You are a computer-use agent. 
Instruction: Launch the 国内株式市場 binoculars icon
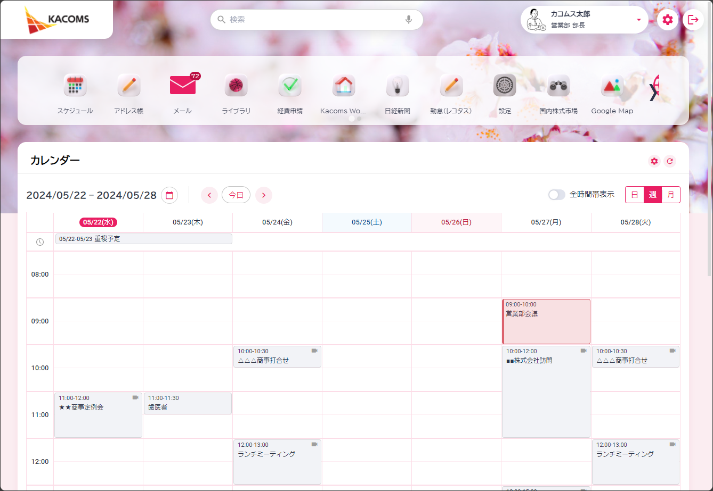(558, 86)
